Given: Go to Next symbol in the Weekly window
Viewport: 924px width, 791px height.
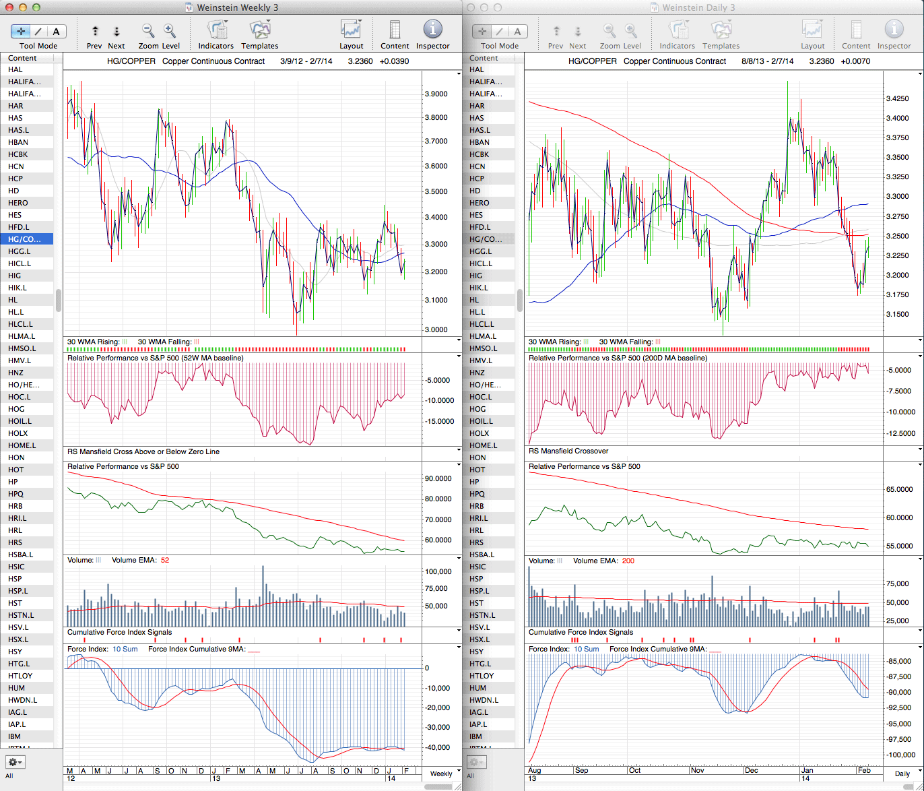Looking at the screenshot, I should [x=117, y=31].
